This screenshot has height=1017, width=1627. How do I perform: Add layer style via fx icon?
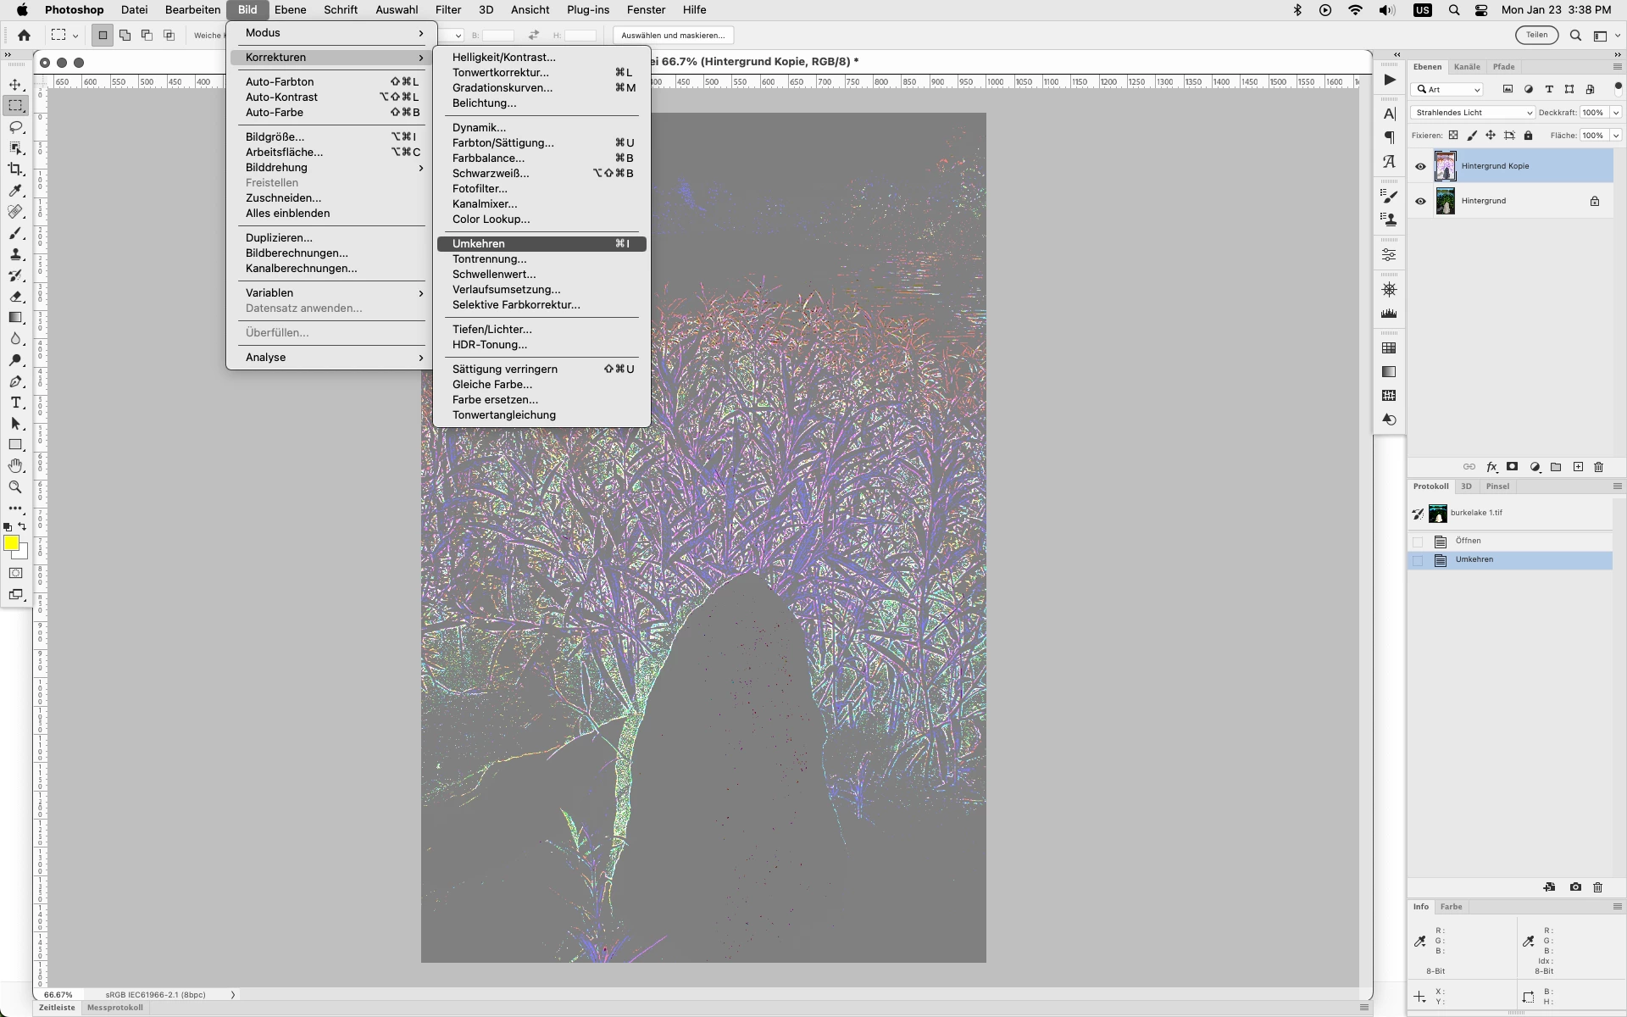click(1491, 467)
